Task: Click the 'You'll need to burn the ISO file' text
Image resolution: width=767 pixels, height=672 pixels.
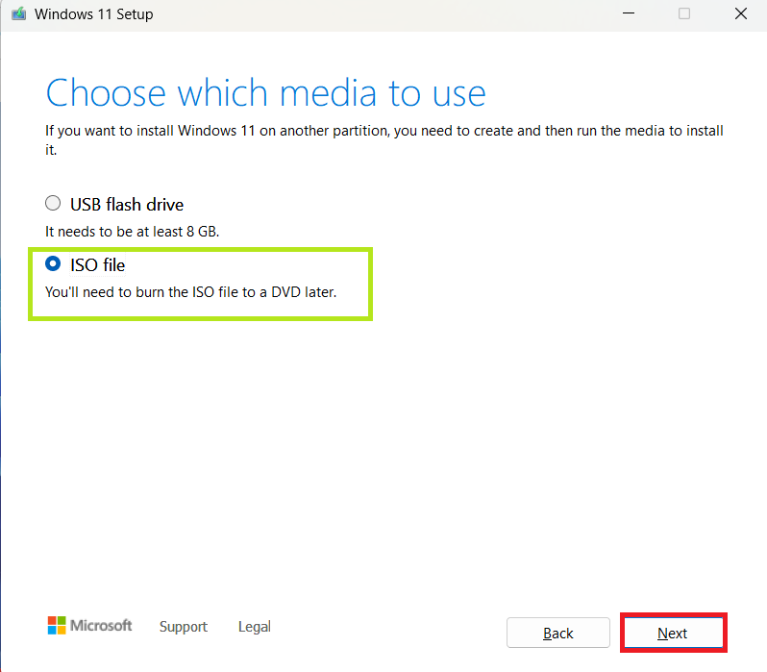Action: (x=190, y=292)
